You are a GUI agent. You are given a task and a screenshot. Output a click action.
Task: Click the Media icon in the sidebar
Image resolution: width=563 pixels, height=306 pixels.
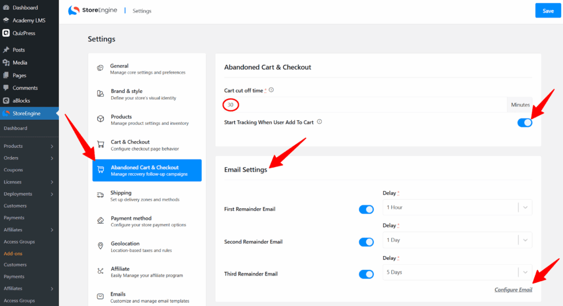click(x=6, y=63)
